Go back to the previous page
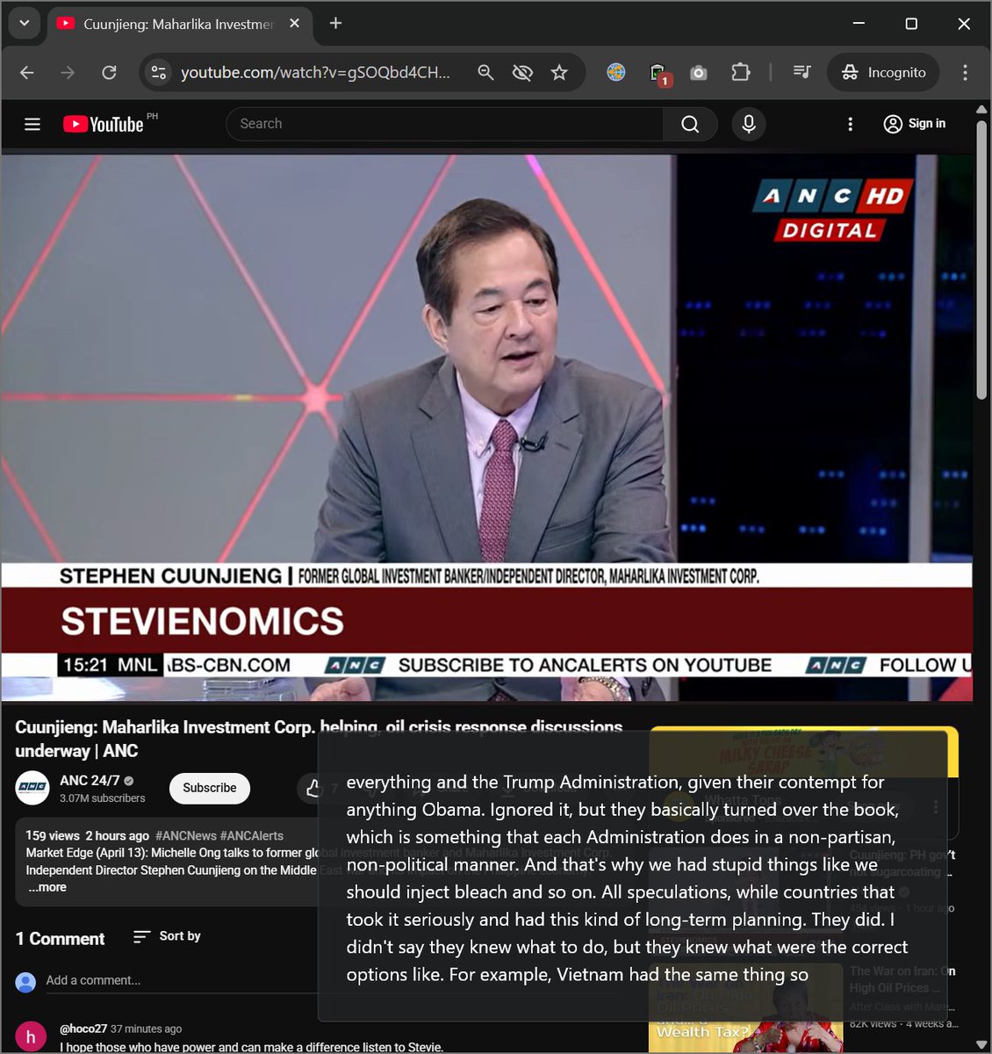Image resolution: width=992 pixels, height=1054 pixels. coord(27,73)
